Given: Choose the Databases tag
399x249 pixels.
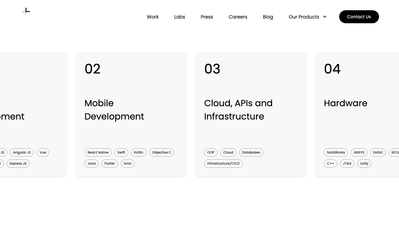Looking at the screenshot, I should (x=251, y=152).
